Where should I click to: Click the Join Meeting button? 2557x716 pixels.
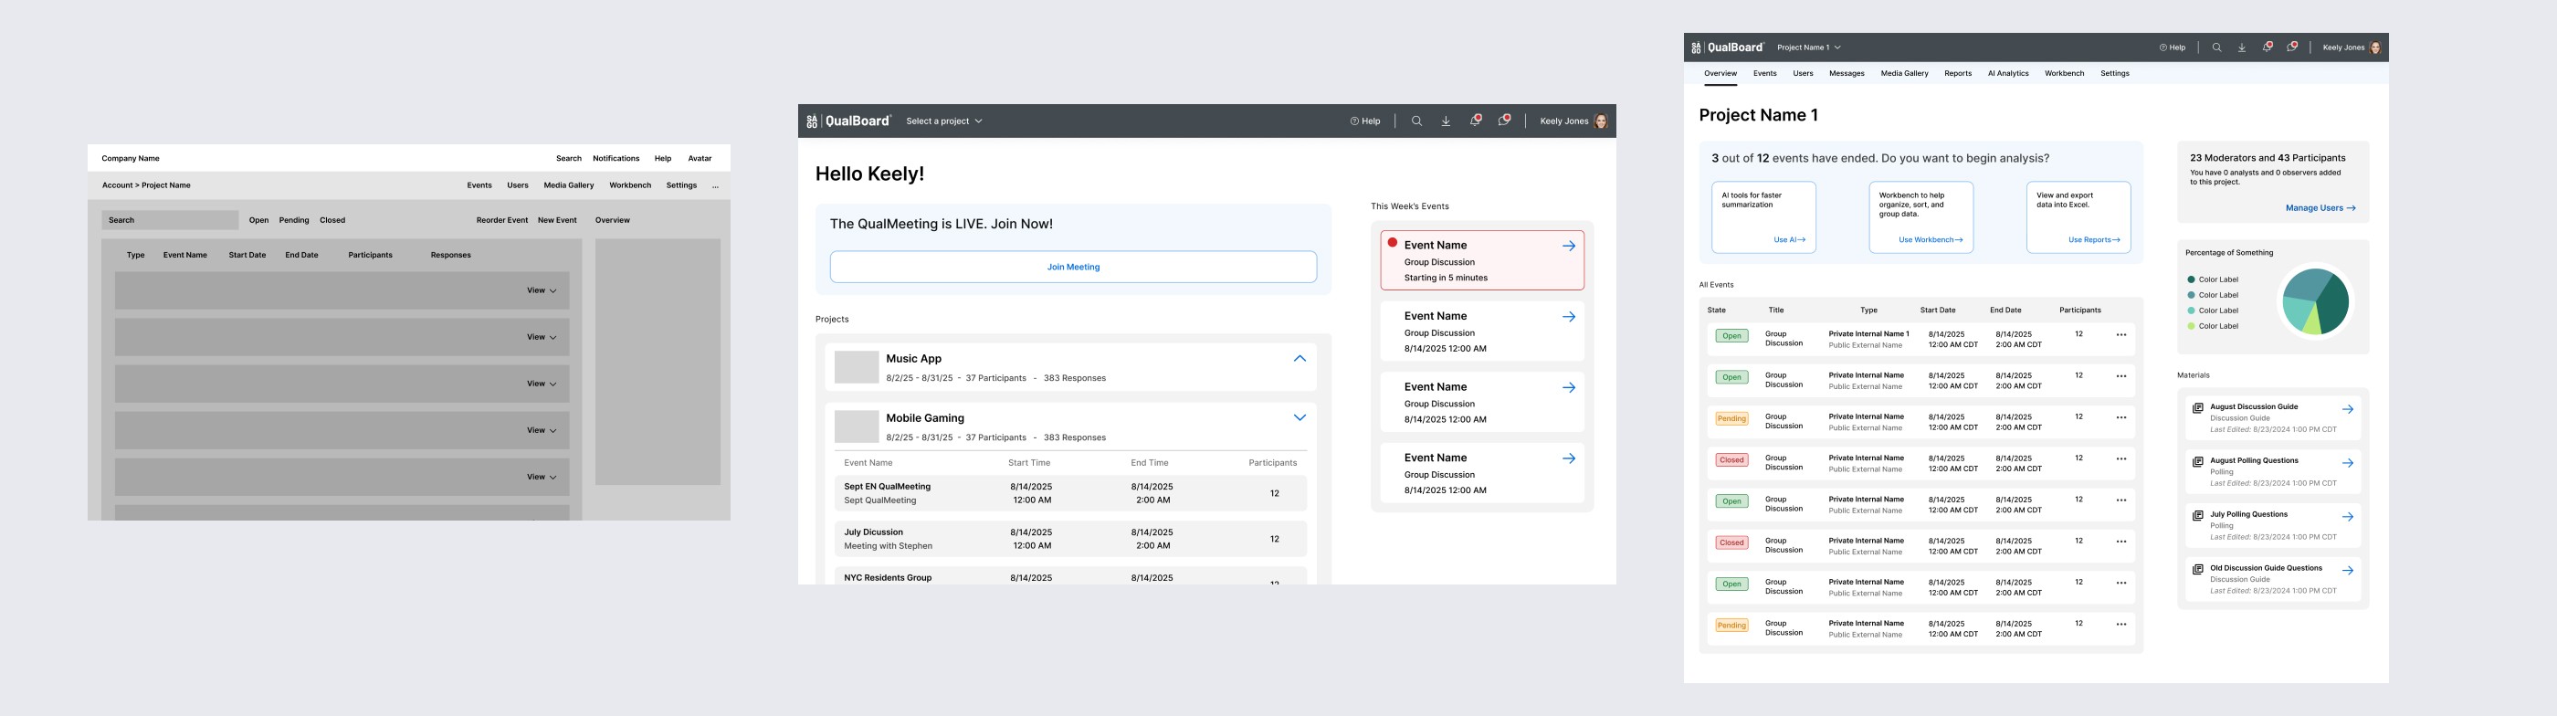click(1073, 268)
